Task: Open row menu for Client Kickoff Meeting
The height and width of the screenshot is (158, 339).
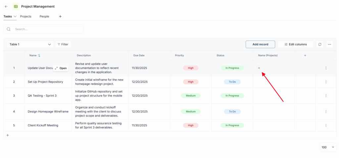Action: point(326,125)
